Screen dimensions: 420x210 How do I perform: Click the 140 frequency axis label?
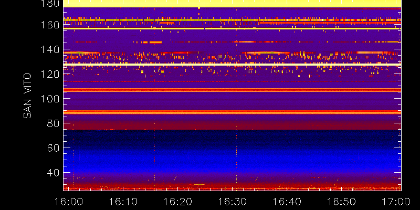(49, 49)
